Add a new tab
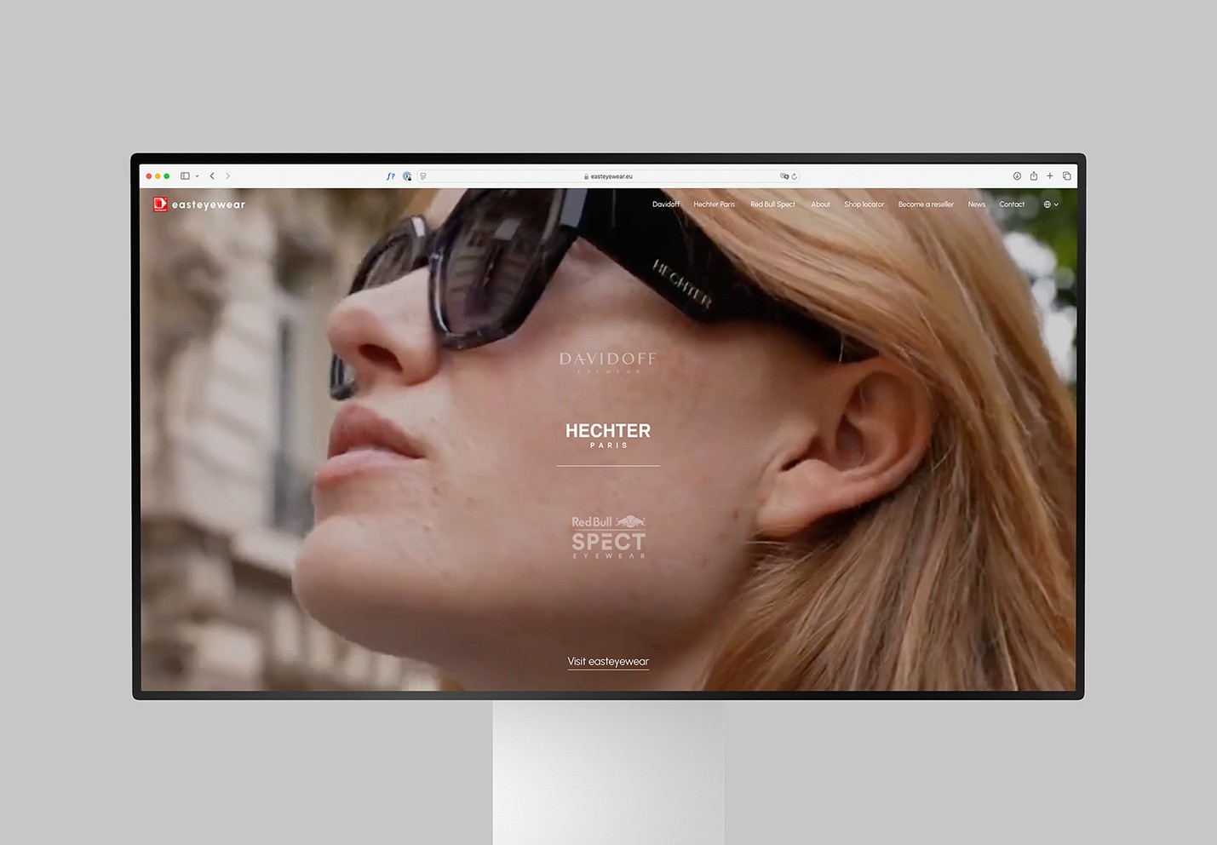The image size is (1217, 845). [1050, 176]
